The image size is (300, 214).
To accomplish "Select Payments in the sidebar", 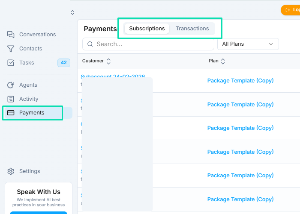I will click(x=38, y=113).
